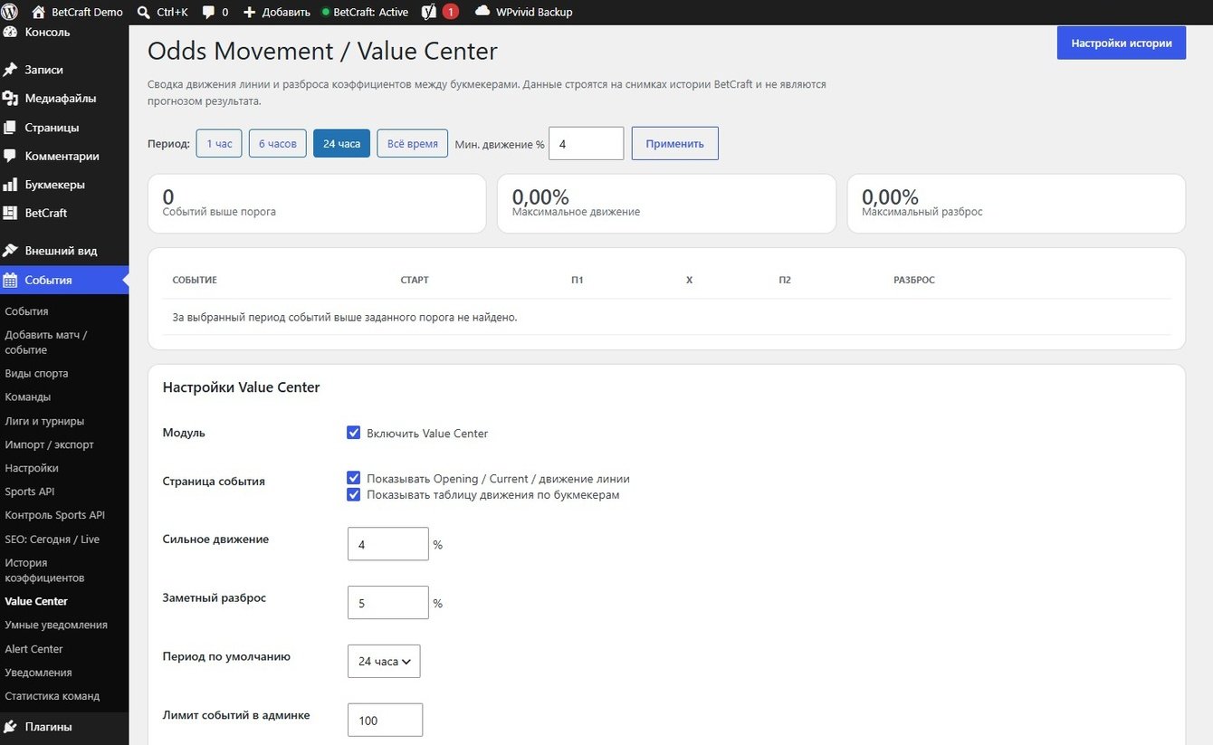
Task: Open search via the magnifier icon
Action: tap(144, 12)
